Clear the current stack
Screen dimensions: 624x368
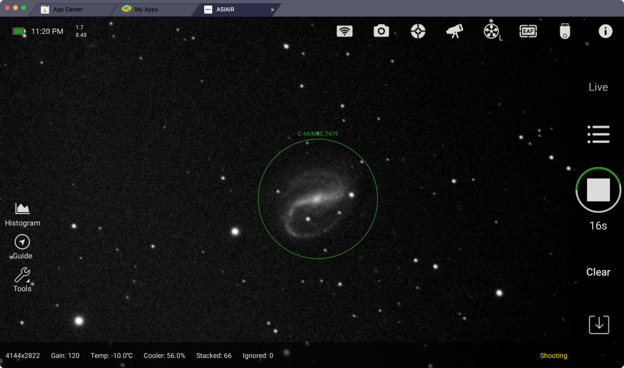(598, 272)
